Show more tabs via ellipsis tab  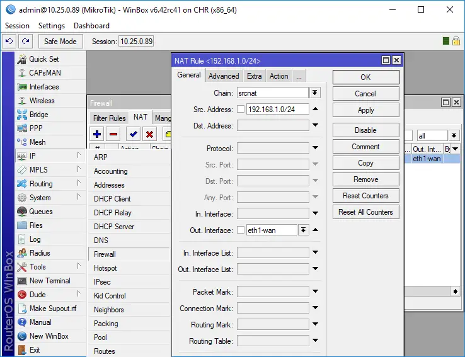299,76
